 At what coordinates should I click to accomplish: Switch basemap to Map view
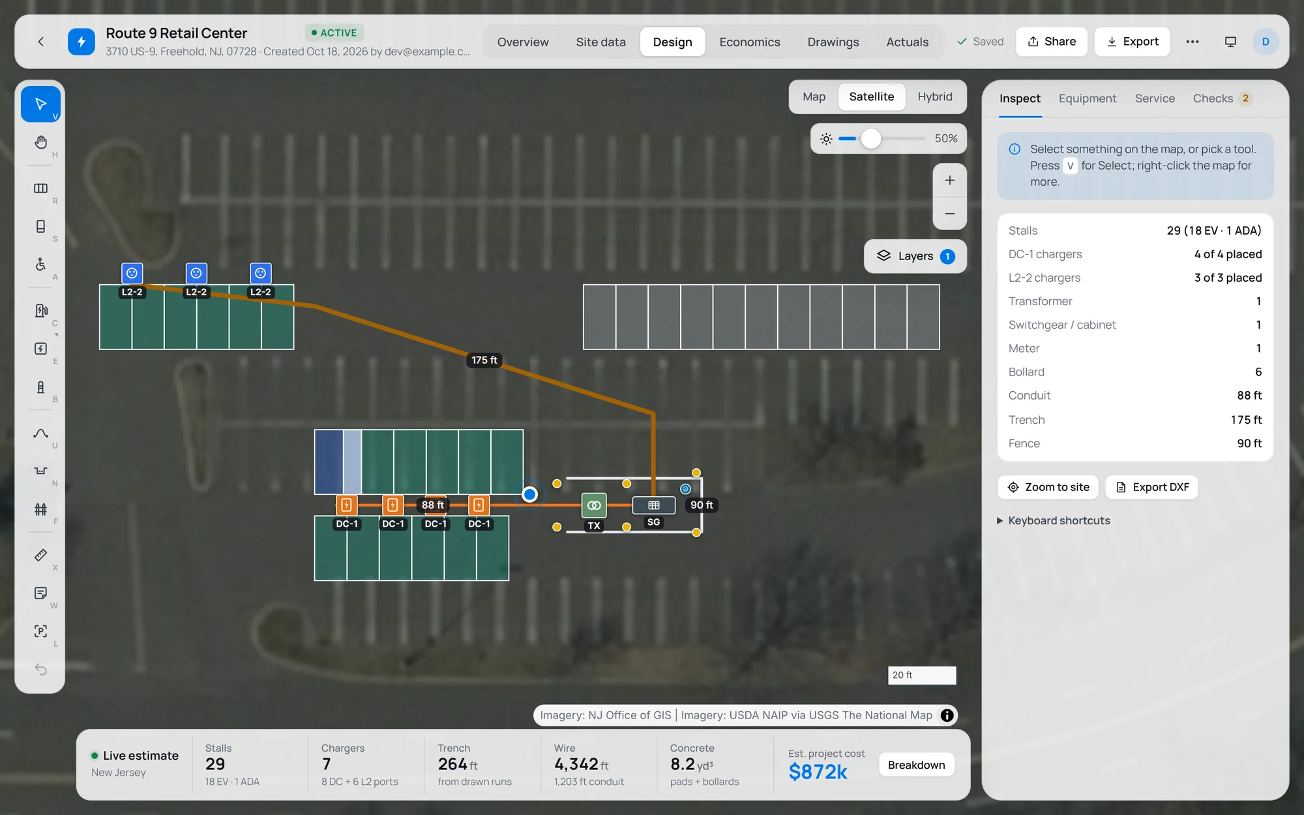[814, 96]
